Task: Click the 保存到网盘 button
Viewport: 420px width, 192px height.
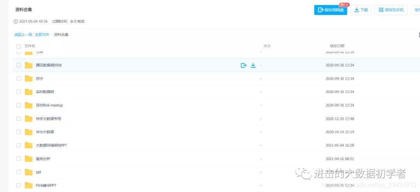Action: tap(331, 10)
